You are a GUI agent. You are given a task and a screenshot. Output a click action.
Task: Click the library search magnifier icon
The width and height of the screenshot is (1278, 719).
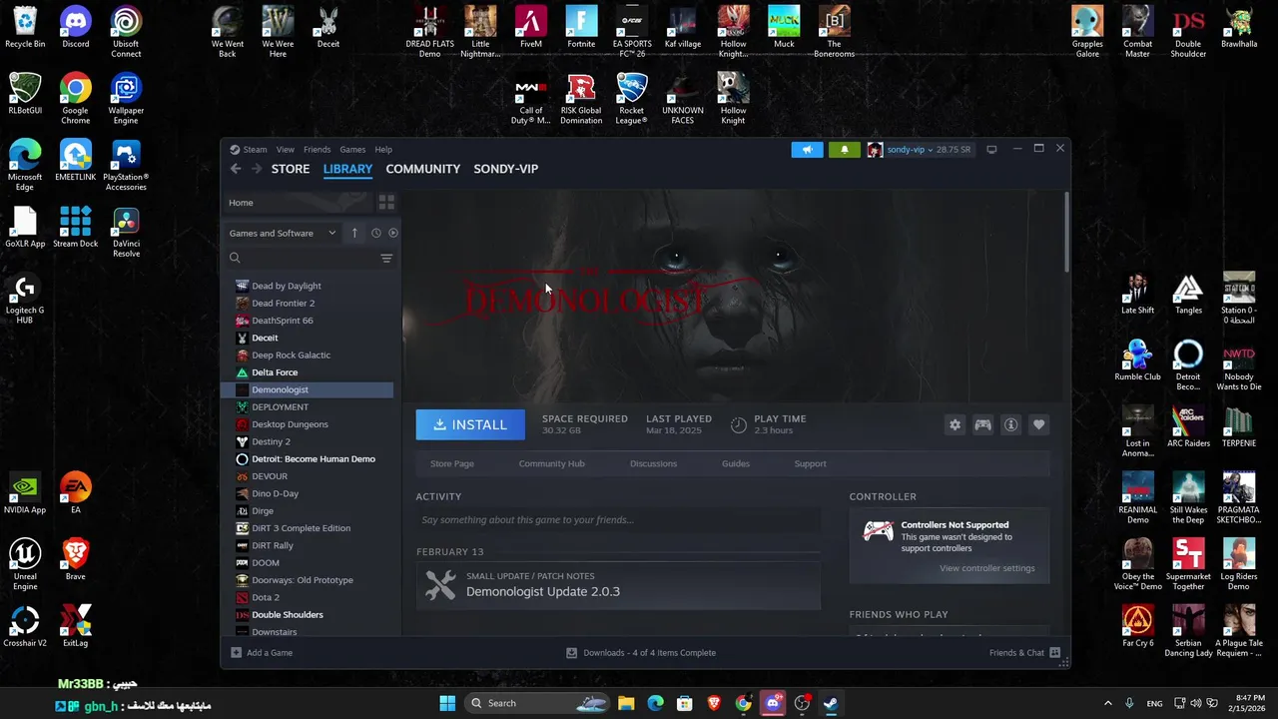(235, 259)
